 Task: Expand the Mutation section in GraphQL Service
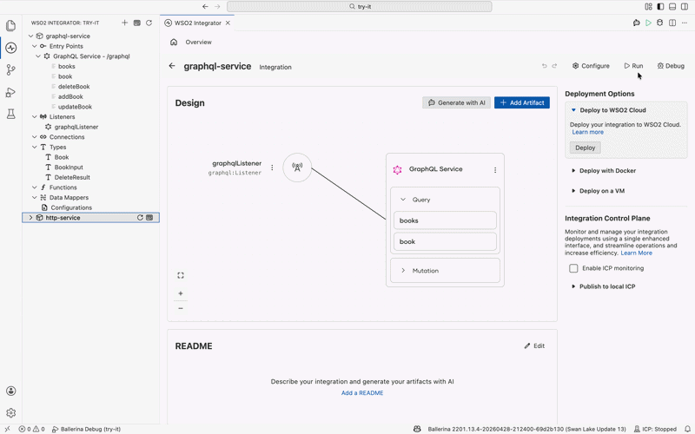click(403, 270)
